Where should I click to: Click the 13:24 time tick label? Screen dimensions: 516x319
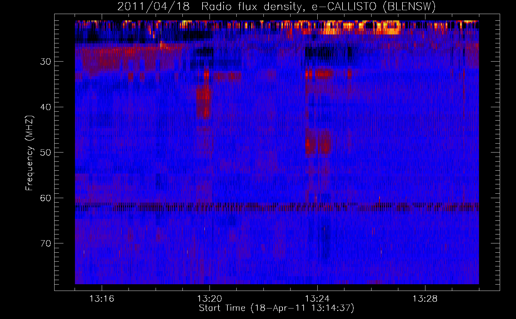point(317,299)
